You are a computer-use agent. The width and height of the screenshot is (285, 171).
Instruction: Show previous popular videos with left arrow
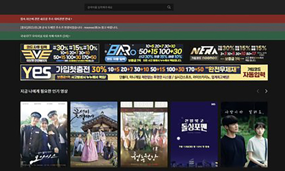[258, 91]
